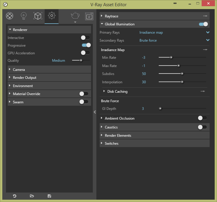Click the Min Rate value -3

click(144, 58)
